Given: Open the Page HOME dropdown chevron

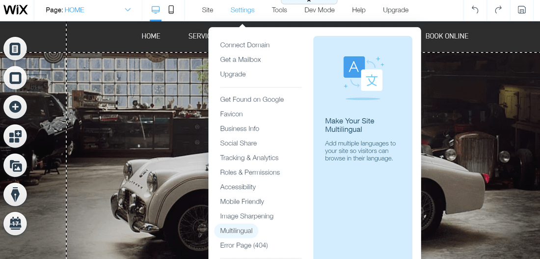Looking at the screenshot, I should pyautogui.click(x=128, y=10).
